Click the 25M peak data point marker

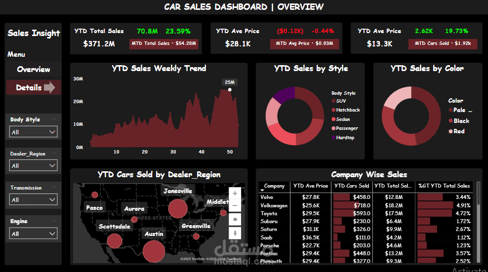[230, 90]
